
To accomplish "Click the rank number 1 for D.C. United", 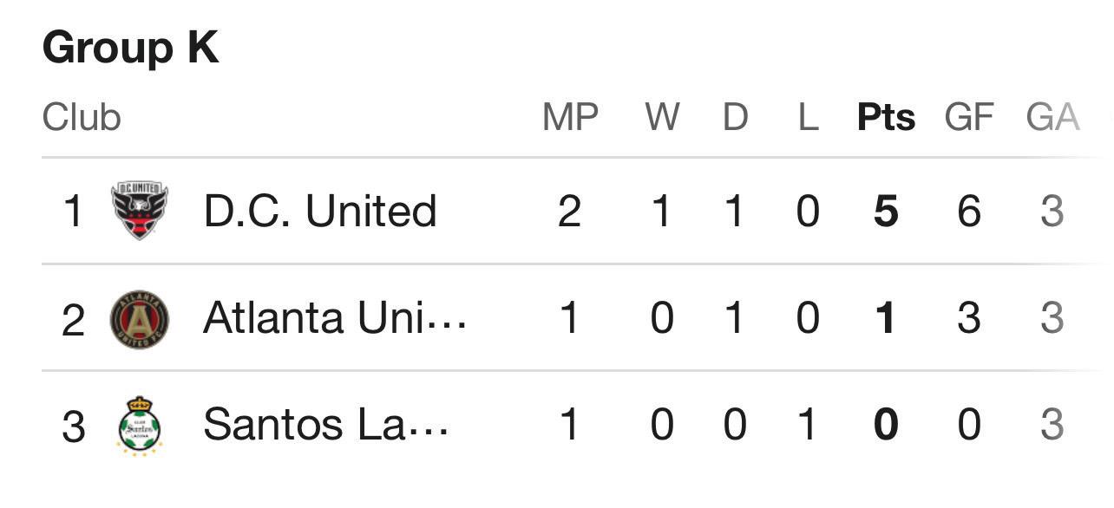I will pos(74,212).
